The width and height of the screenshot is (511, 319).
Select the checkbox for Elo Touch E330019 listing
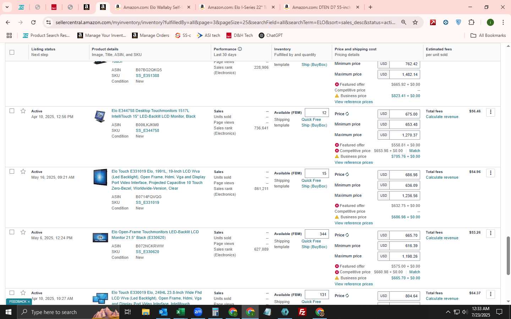(12, 293)
